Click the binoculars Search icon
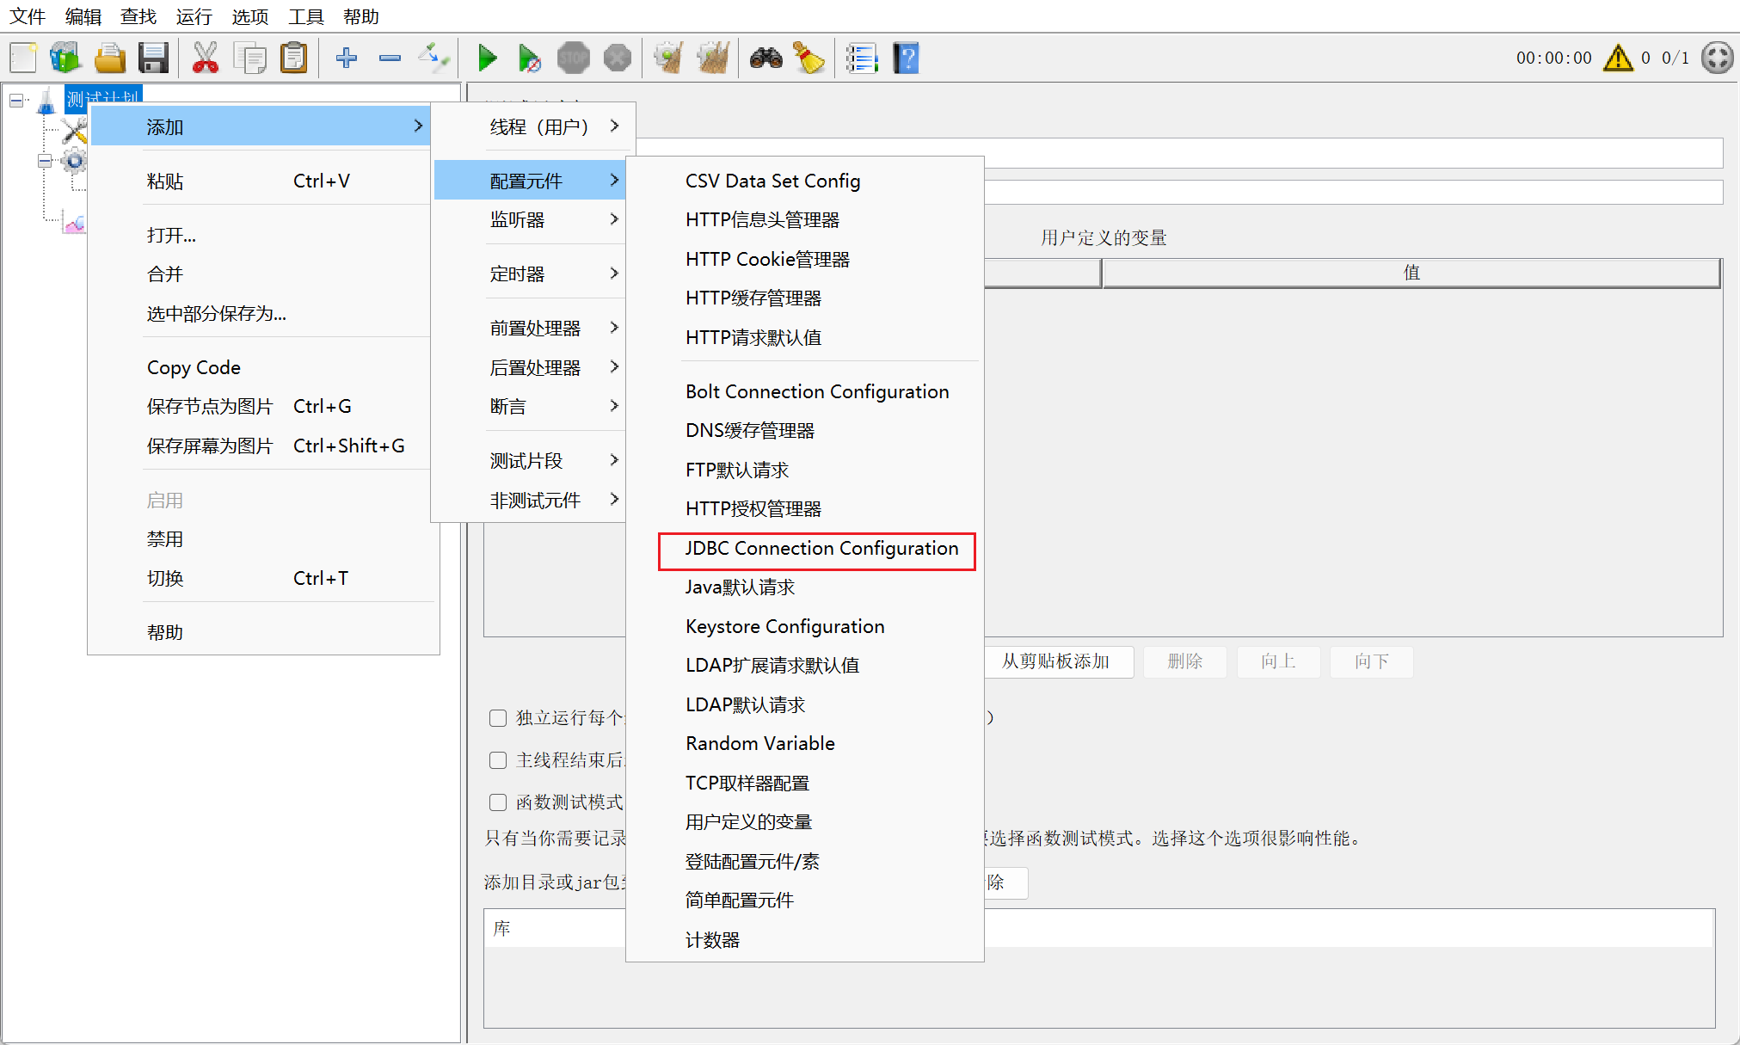The height and width of the screenshot is (1045, 1740). point(765,58)
